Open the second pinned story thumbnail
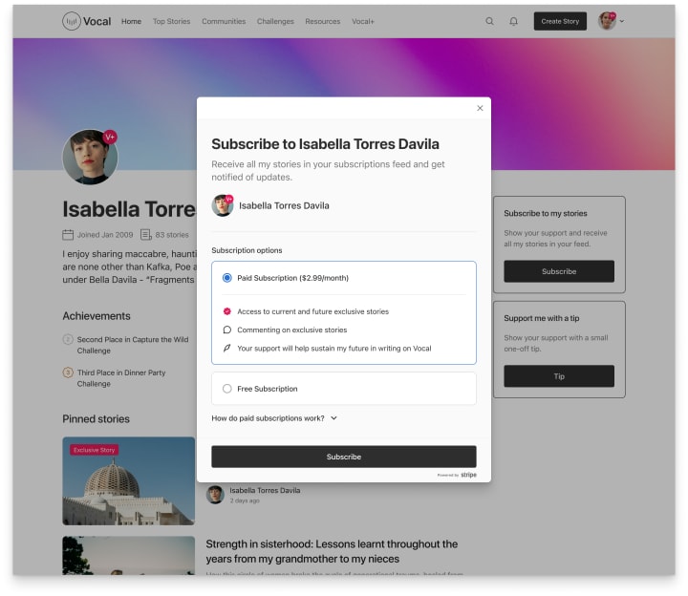This screenshot has height=596, width=688. click(129, 555)
